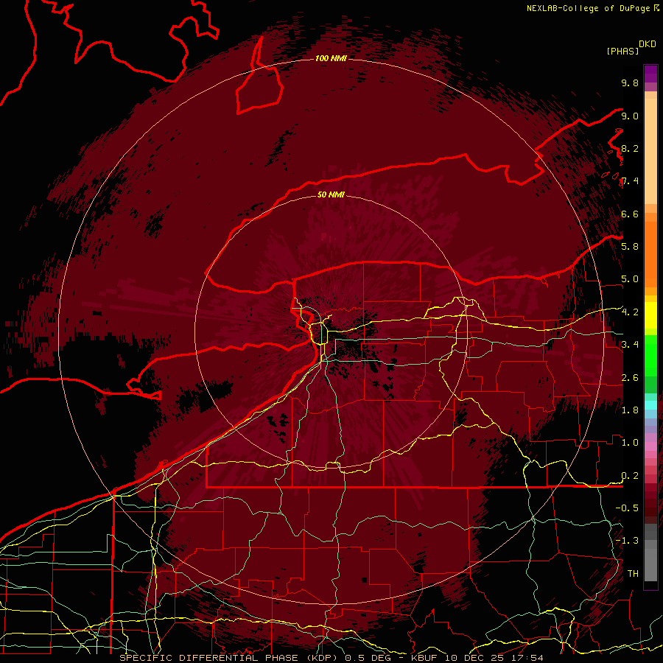663x663 pixels.
Task: Click the 17:54 timestamp in the footer
Action: 527,658
